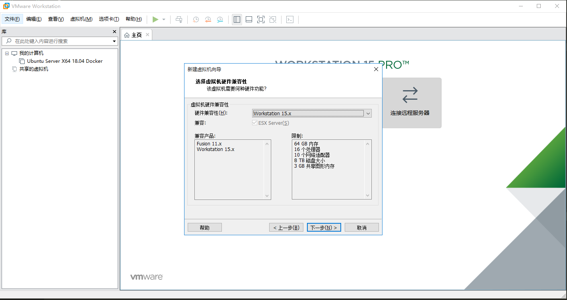Click the < 上一步(B) button
Image resolution: width=567 pixels, height=300 pixels.
[286, 227]
